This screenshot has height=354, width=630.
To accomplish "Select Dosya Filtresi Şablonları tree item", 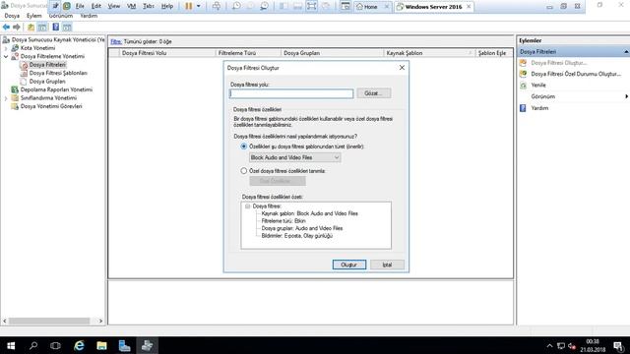I will [58, 73].
